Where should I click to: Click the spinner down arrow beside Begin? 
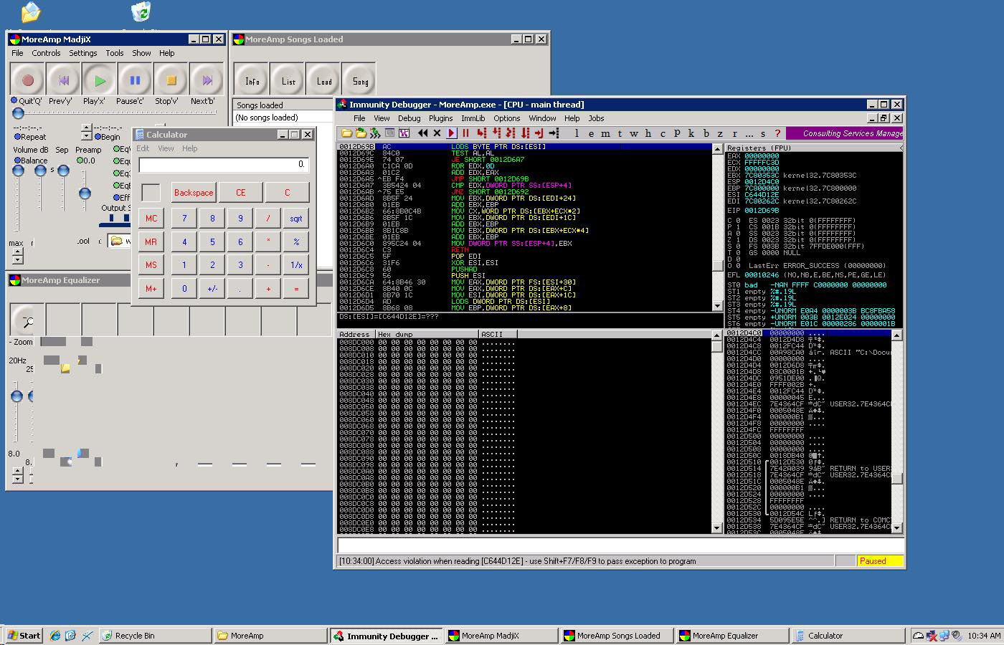[87, 135]
